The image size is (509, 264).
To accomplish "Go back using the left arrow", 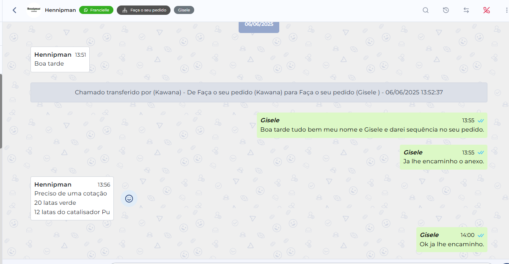I will [14, 10].
